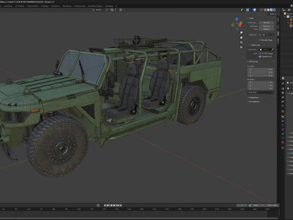
Task: Jump to the timeline start frame
Action: pyautogui.click(x=105, y=205)
